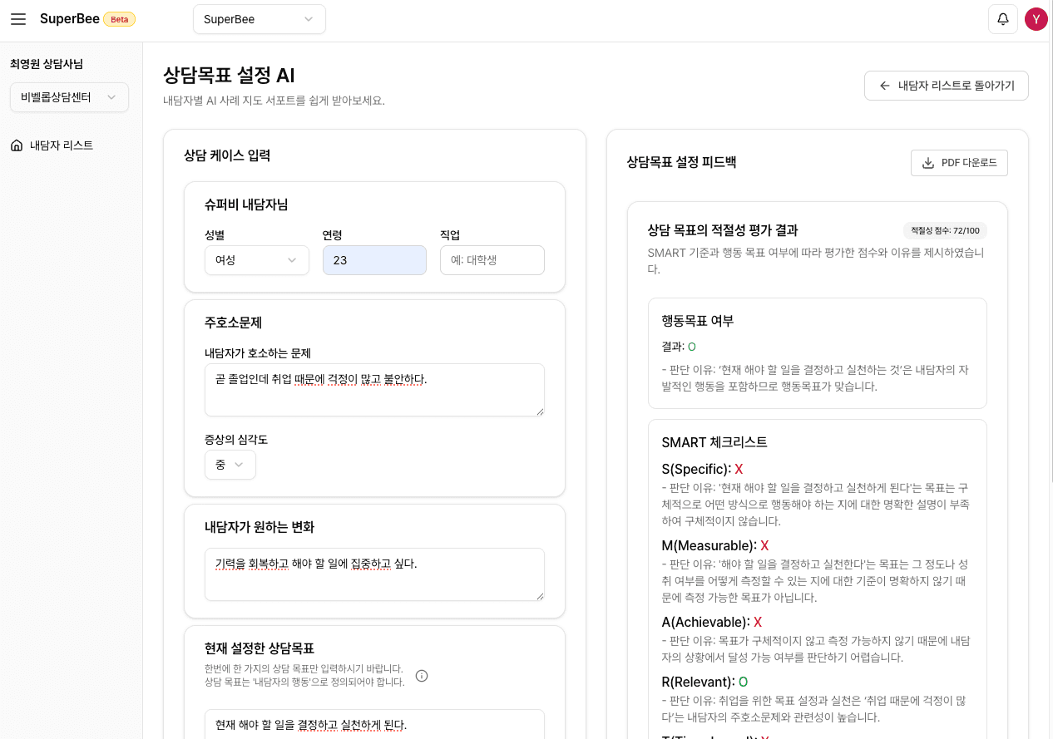Open the 성별 dropdown showing 여성
The image size is (1053, 739).
click(x=256, y=259)
